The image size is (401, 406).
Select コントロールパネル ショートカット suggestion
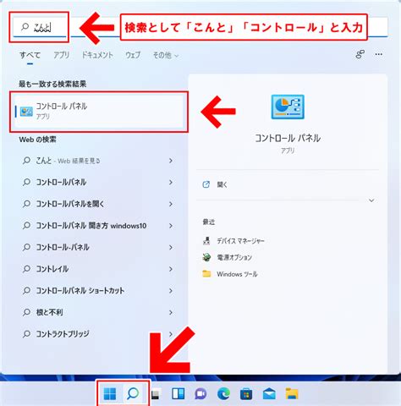click(98, 291)
